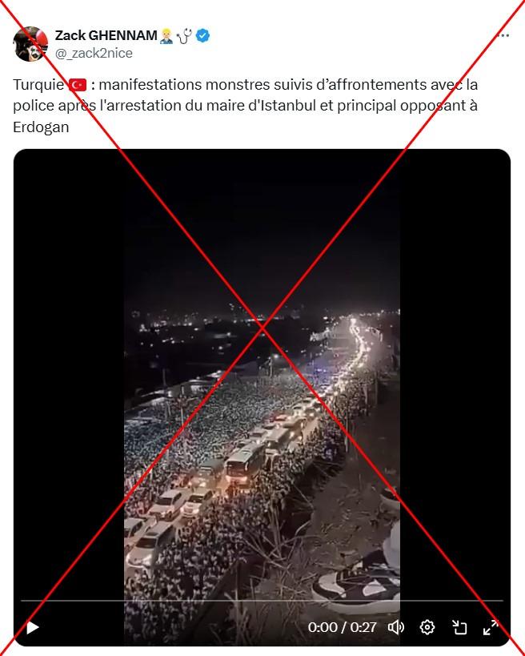Open the @_zack2nice handle link
This screenshot has width=525, height=656.
point(94,53)
